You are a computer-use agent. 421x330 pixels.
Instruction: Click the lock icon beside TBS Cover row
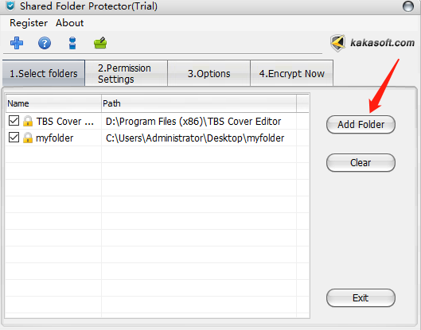pyautogui.click(x=28, y=122)
